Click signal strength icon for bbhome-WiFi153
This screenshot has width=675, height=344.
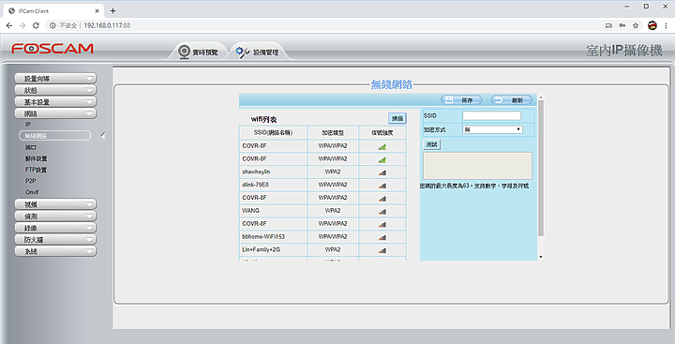click(x=382, y=237)
